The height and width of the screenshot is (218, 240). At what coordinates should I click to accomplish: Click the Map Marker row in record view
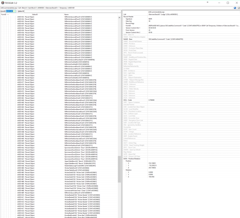[x=181, y=152]
